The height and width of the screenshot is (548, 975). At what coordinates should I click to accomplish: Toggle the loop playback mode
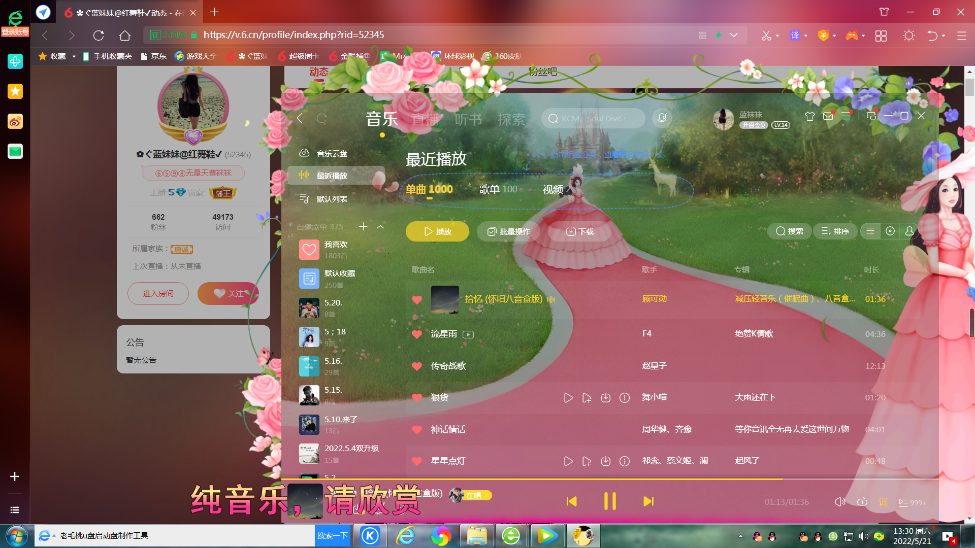862,502
